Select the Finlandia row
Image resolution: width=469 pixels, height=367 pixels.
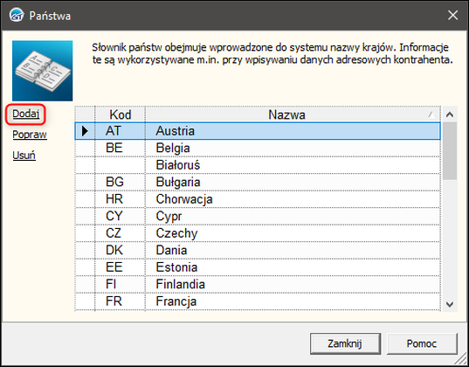pos(258,284)
